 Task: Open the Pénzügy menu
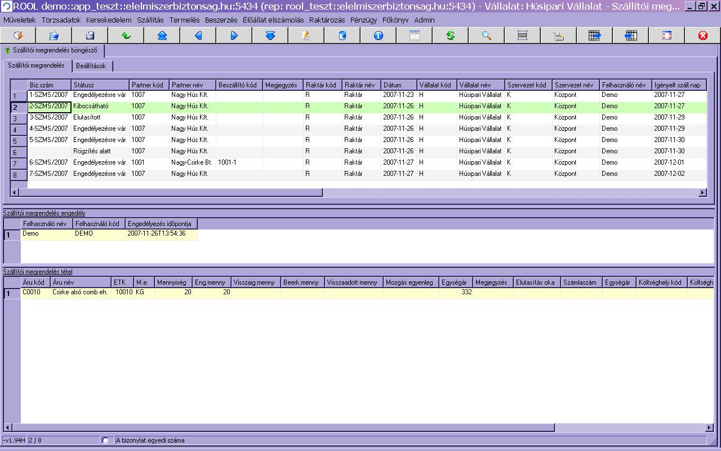coord(363,20)
